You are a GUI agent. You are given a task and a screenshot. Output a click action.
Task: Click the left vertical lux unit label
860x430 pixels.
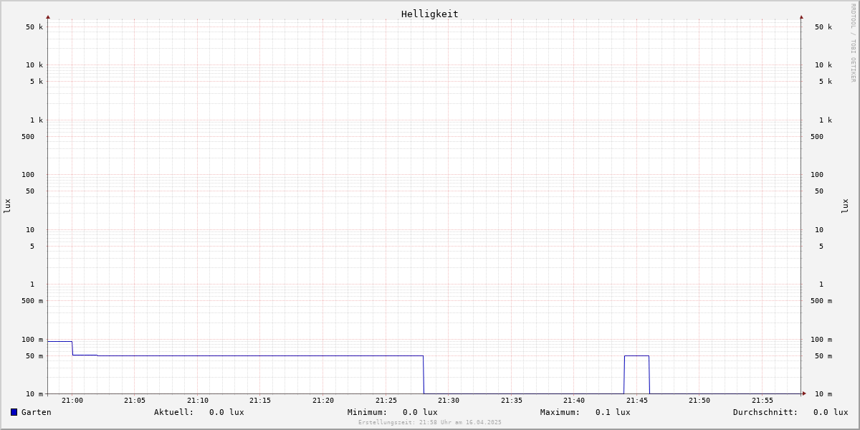pyautogui.click(x=7, y=206)
